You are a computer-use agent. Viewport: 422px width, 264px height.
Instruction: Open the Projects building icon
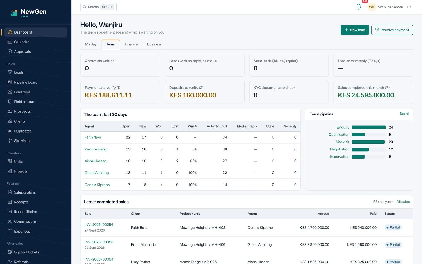point(10,171)
